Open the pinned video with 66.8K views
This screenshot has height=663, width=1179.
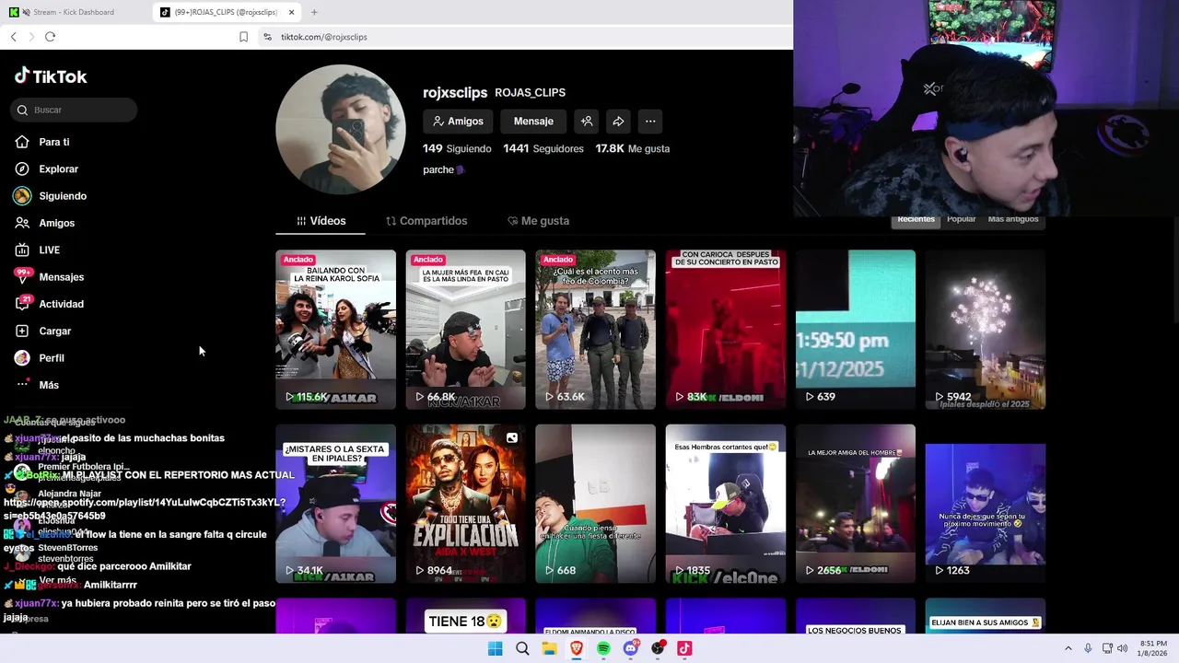point(465,330)
